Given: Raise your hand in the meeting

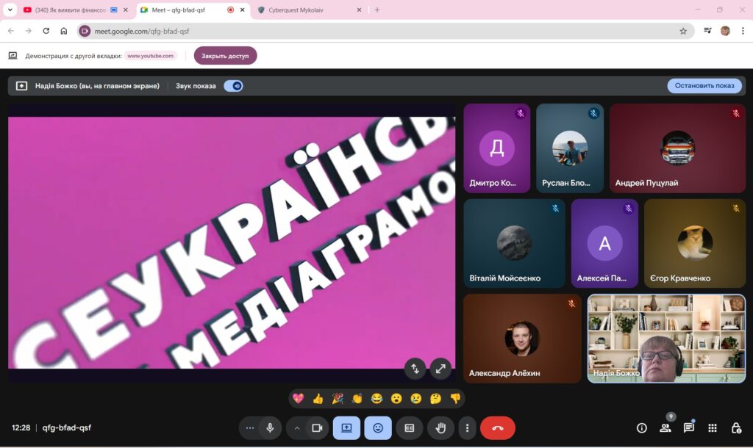Looking at the screenshot, I should pyautogui.click(x=441, y=428).
